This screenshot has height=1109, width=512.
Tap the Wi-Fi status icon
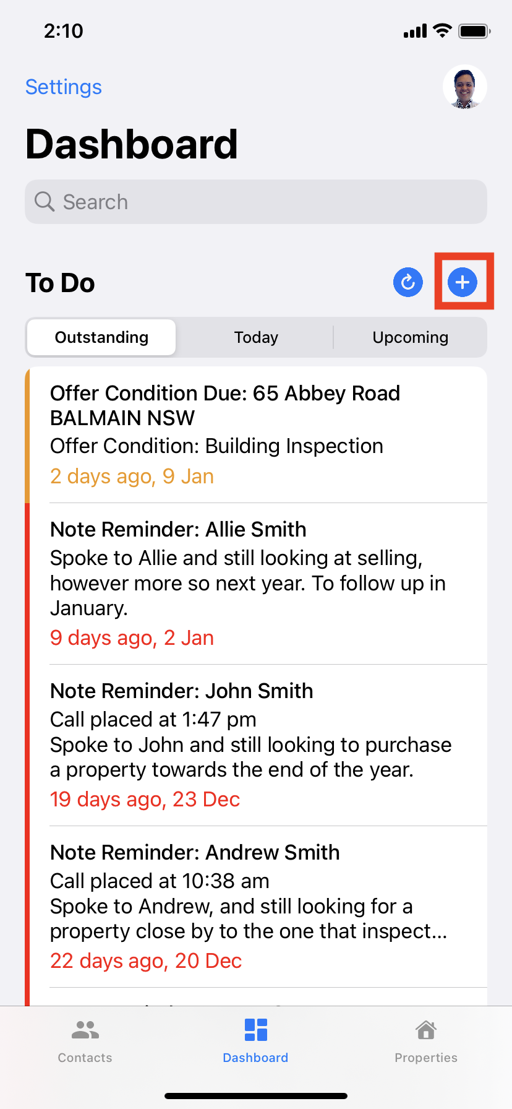(x=442, y=30)
